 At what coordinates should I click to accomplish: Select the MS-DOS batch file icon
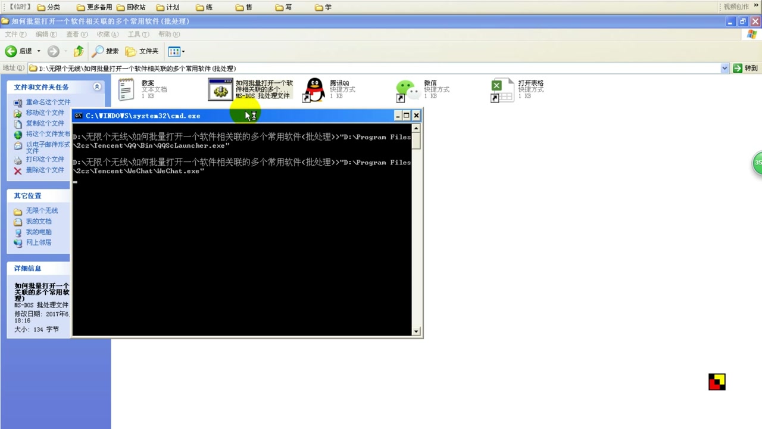click(220, 89)
